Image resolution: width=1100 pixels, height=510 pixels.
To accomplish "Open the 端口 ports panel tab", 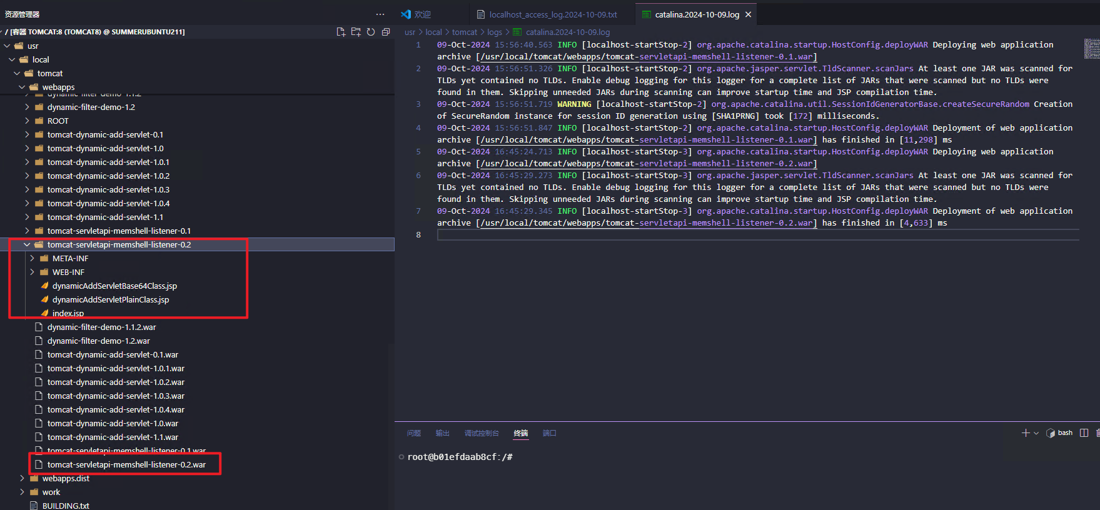I will tap(550, 432).
